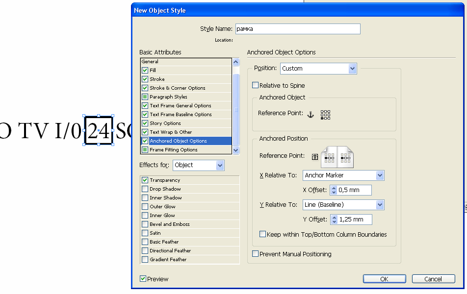Enable the Gradient Feather effect

(x=145, y=260)
